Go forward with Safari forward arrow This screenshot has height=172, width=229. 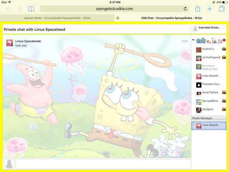[19, 9]
